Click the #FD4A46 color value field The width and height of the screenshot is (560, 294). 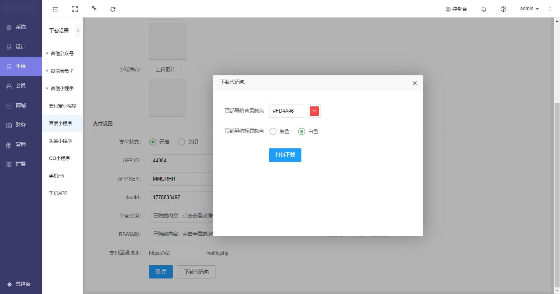coord(286,111)
